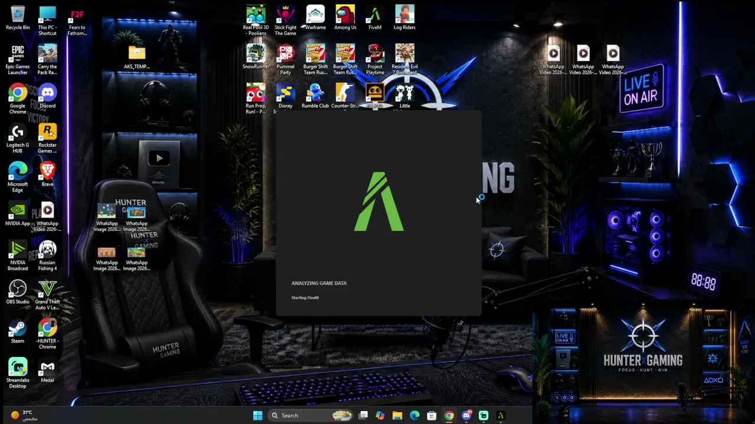Click the Windows Start button

click(x=258, y=415)
